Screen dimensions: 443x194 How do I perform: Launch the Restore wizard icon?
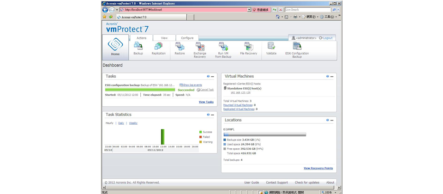(x=180, y=47)
